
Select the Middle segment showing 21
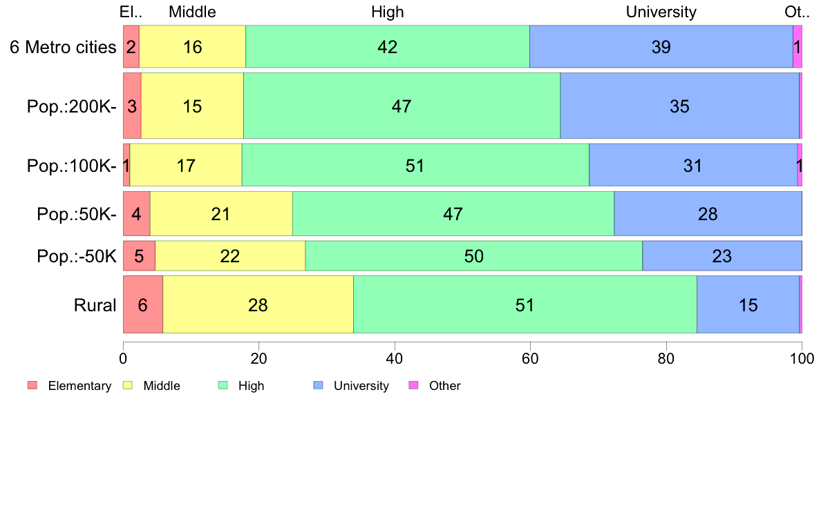[221, 213]
